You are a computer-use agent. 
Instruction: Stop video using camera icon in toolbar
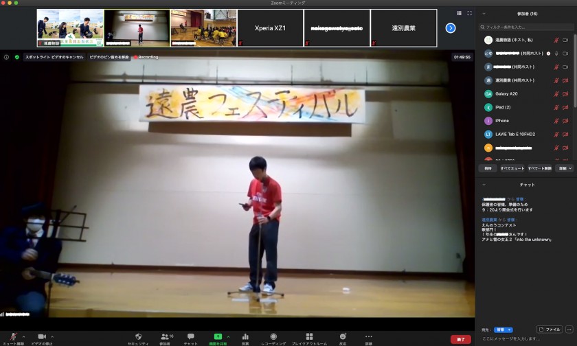pos(42,336)
